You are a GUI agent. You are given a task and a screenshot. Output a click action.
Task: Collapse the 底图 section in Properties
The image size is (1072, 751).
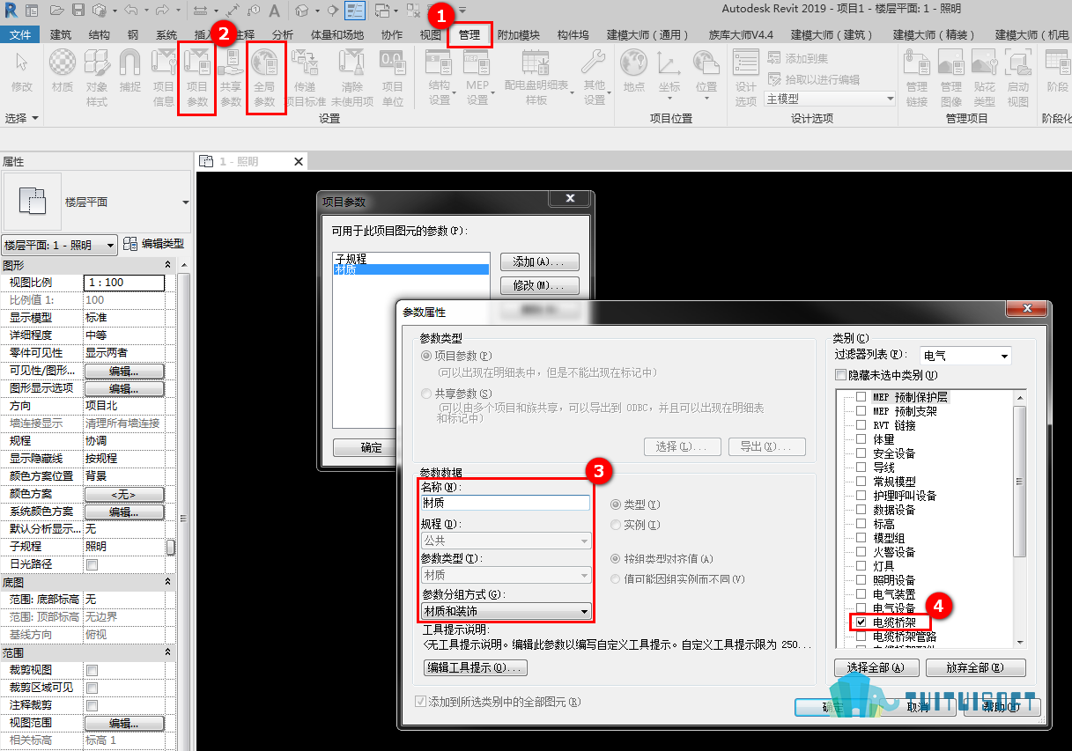pyautogui.click(x=167, y=582)
